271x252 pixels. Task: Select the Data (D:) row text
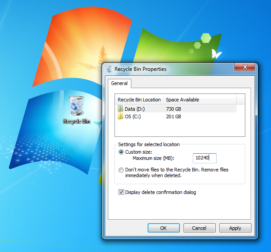pos(135,109)
